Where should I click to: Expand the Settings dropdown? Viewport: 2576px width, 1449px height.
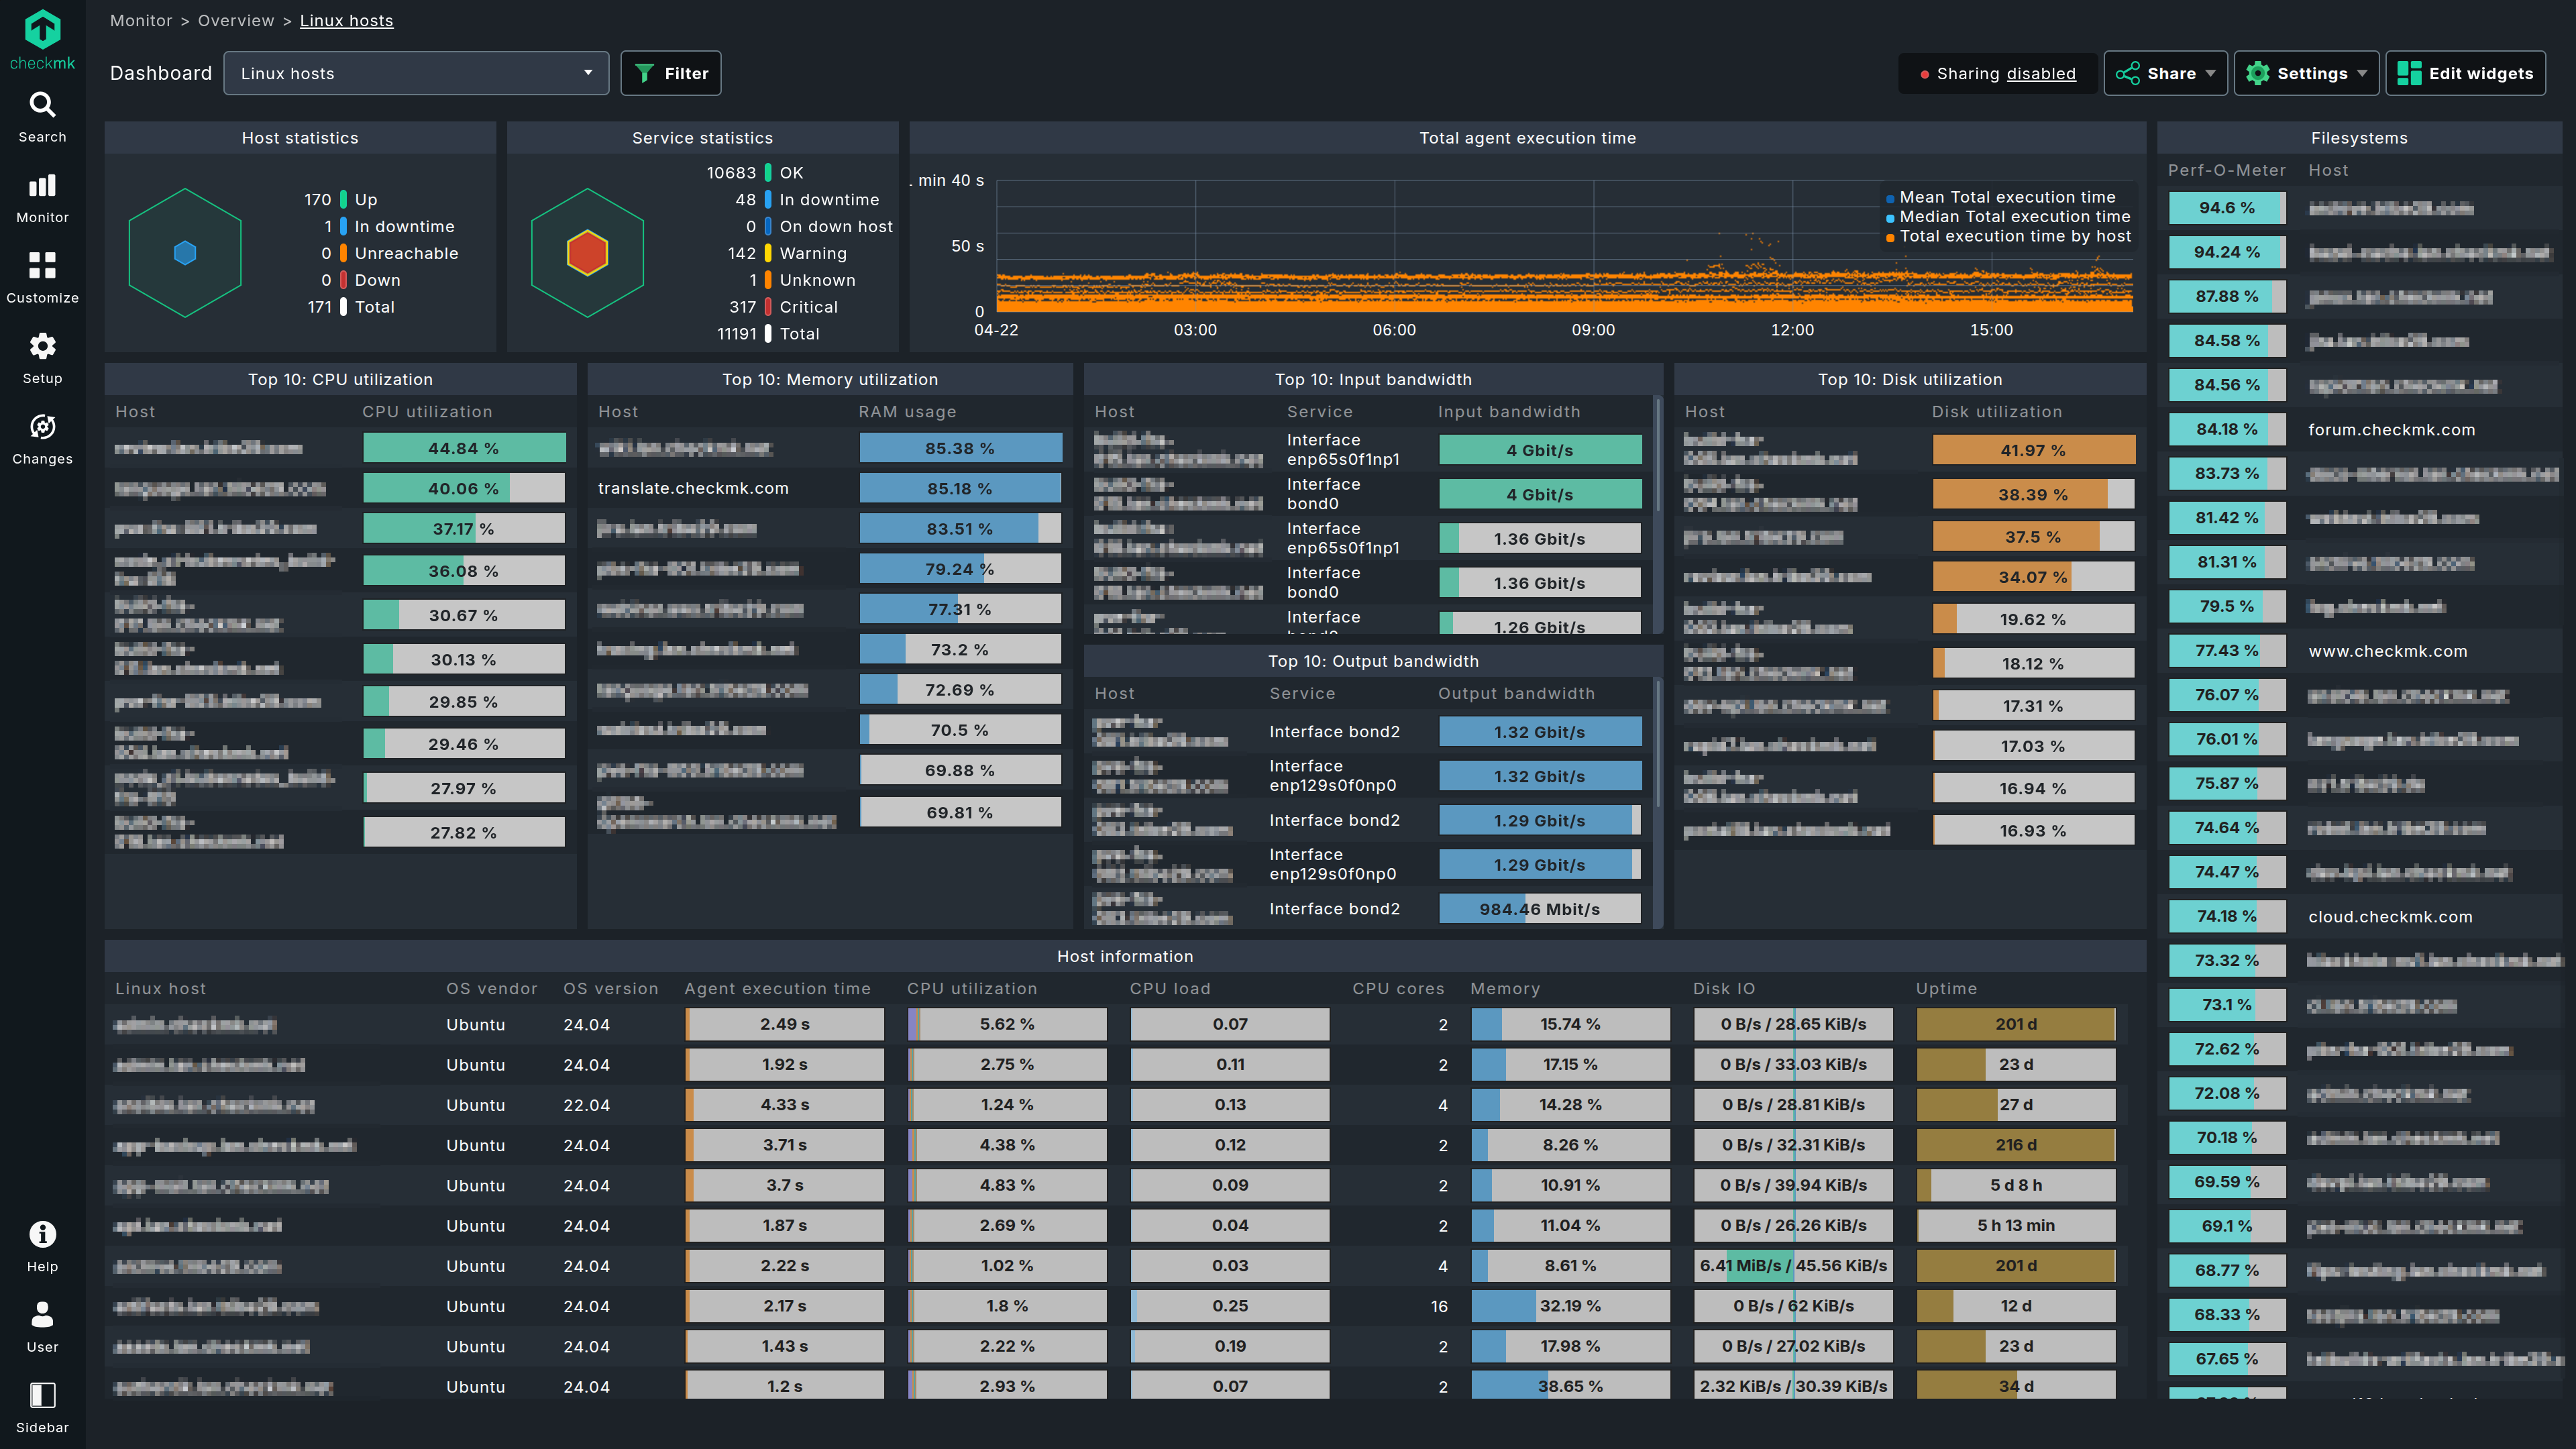2306,73
